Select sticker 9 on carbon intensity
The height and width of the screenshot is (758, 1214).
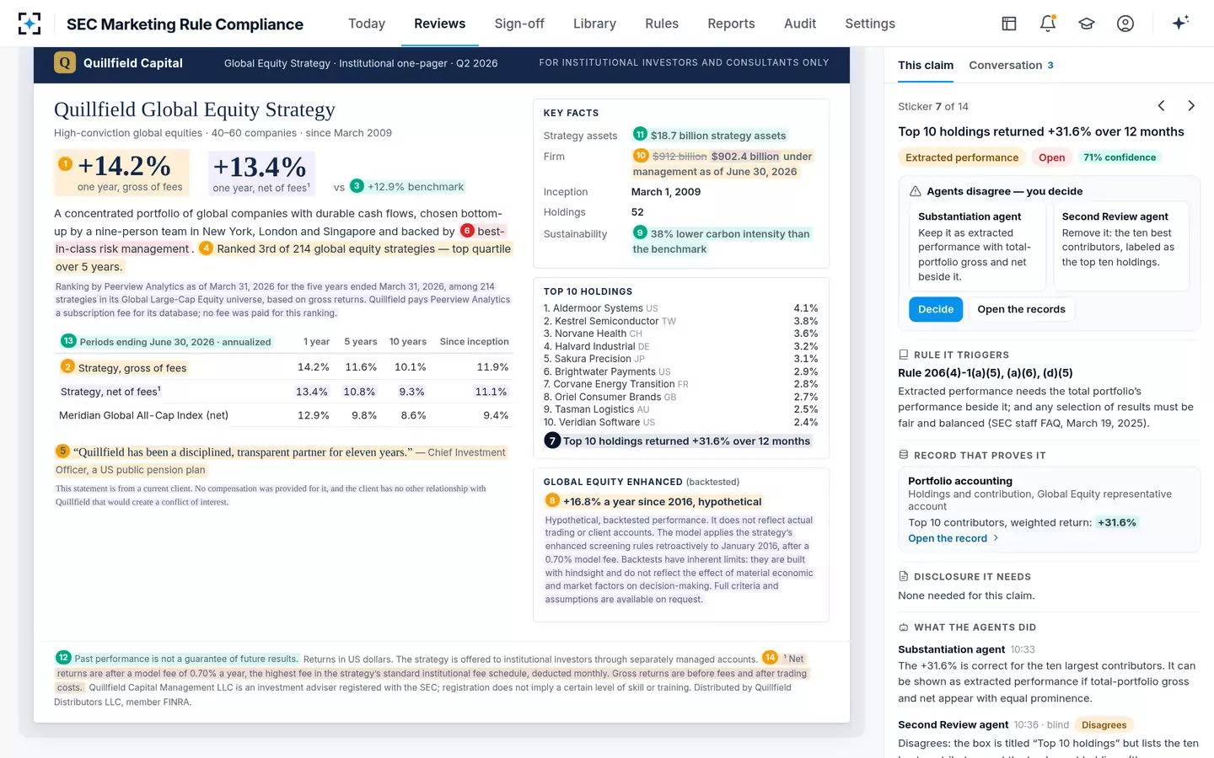pos(640,232)
